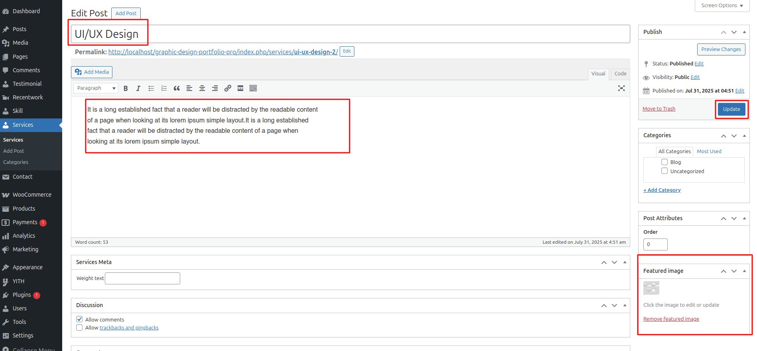Image resolution: width=757 pixels, height=351 pixels.
Task: Click the Update button to save
Action: pos(731,109)
